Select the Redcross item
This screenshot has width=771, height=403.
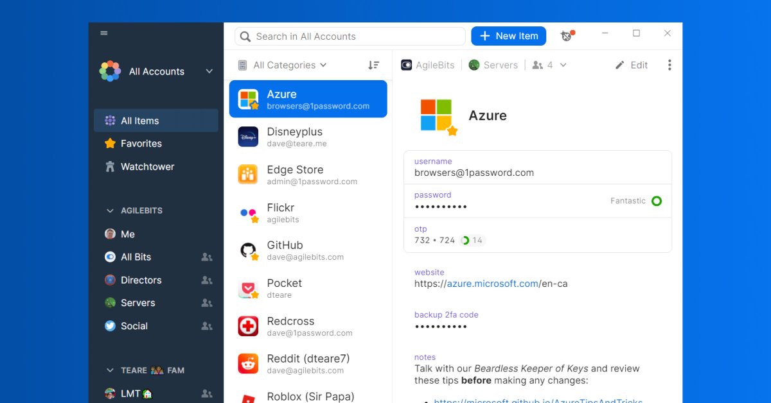pos(308,326)
